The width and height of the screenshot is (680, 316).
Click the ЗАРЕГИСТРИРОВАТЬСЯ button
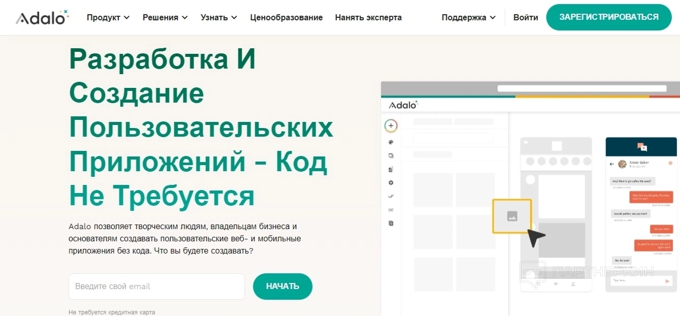609,17
